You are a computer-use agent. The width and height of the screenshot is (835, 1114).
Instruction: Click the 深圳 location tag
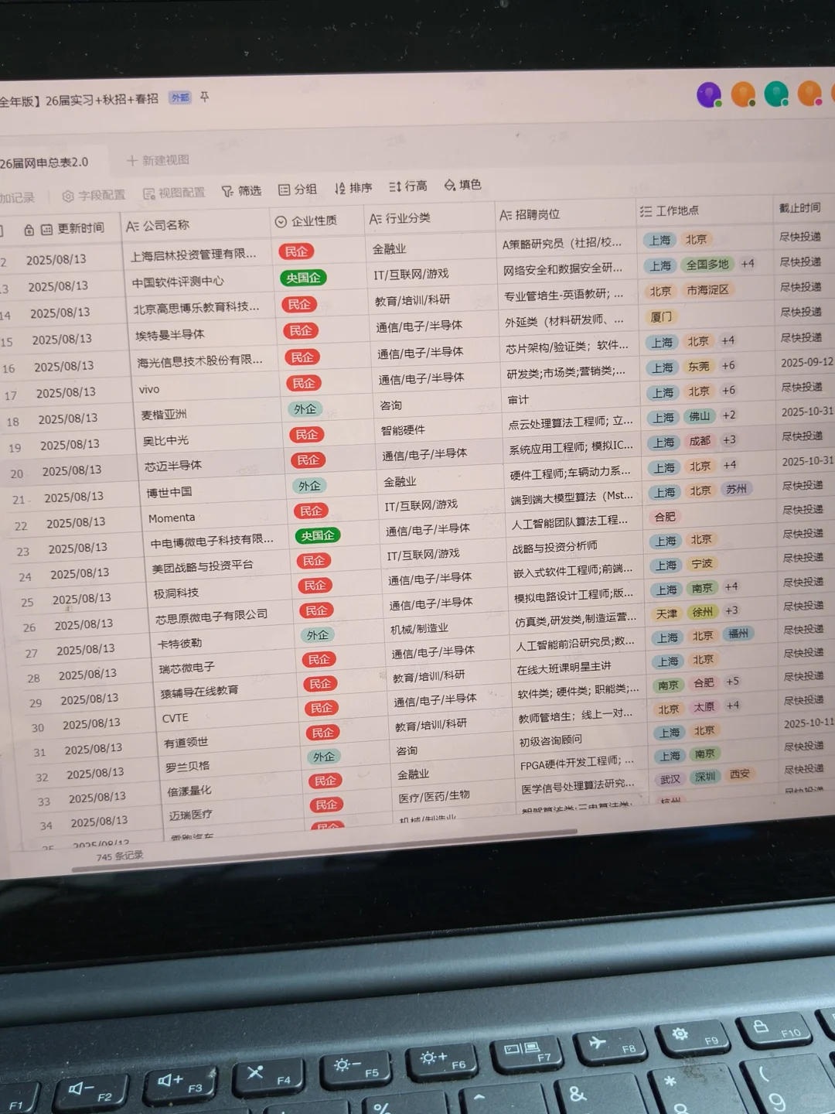(705, 777)
